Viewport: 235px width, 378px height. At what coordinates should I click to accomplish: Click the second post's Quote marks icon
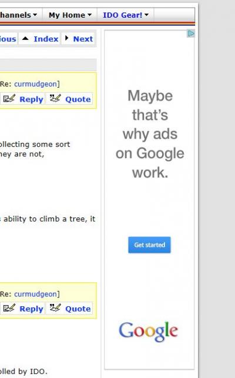tap(55, 307)
